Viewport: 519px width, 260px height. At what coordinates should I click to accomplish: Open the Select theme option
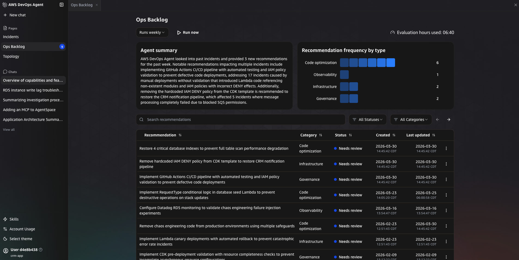20,239
